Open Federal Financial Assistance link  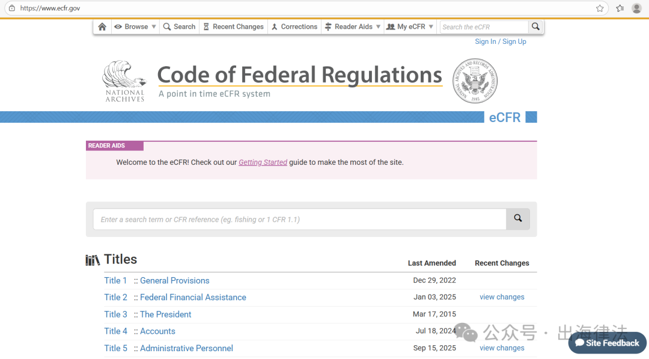[193, 297]
